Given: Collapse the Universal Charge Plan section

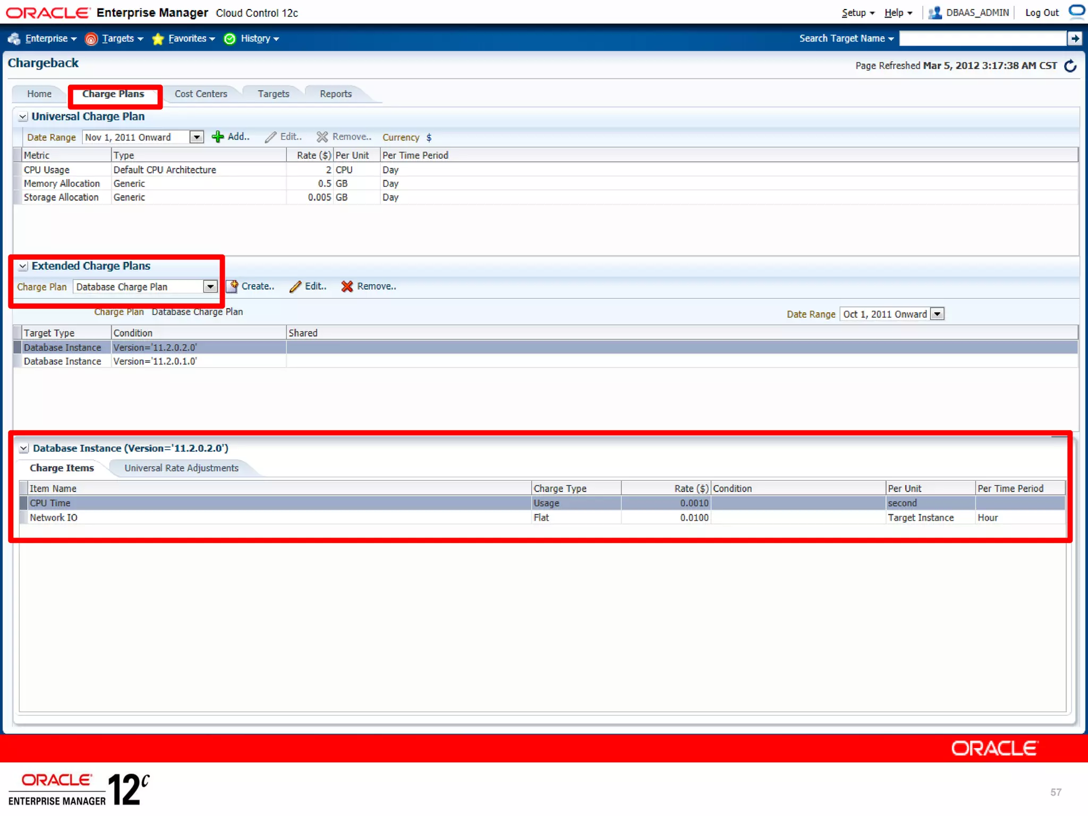Looking at the screenshot, I should point(23,117).
